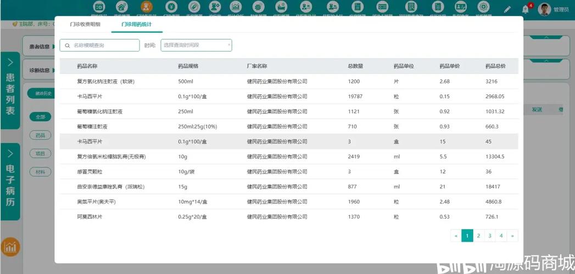Select the yen currency icon in top navigation
575x274 pixels.
(170, 7)
